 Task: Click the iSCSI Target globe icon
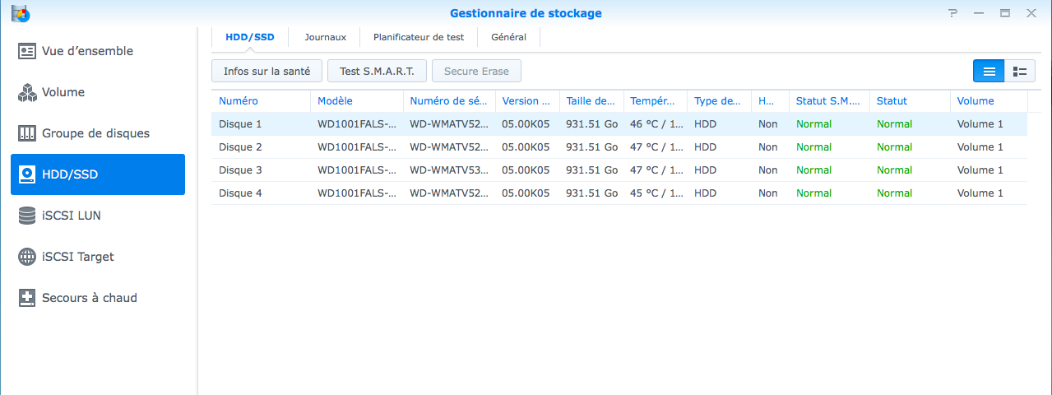coord(27,257)
